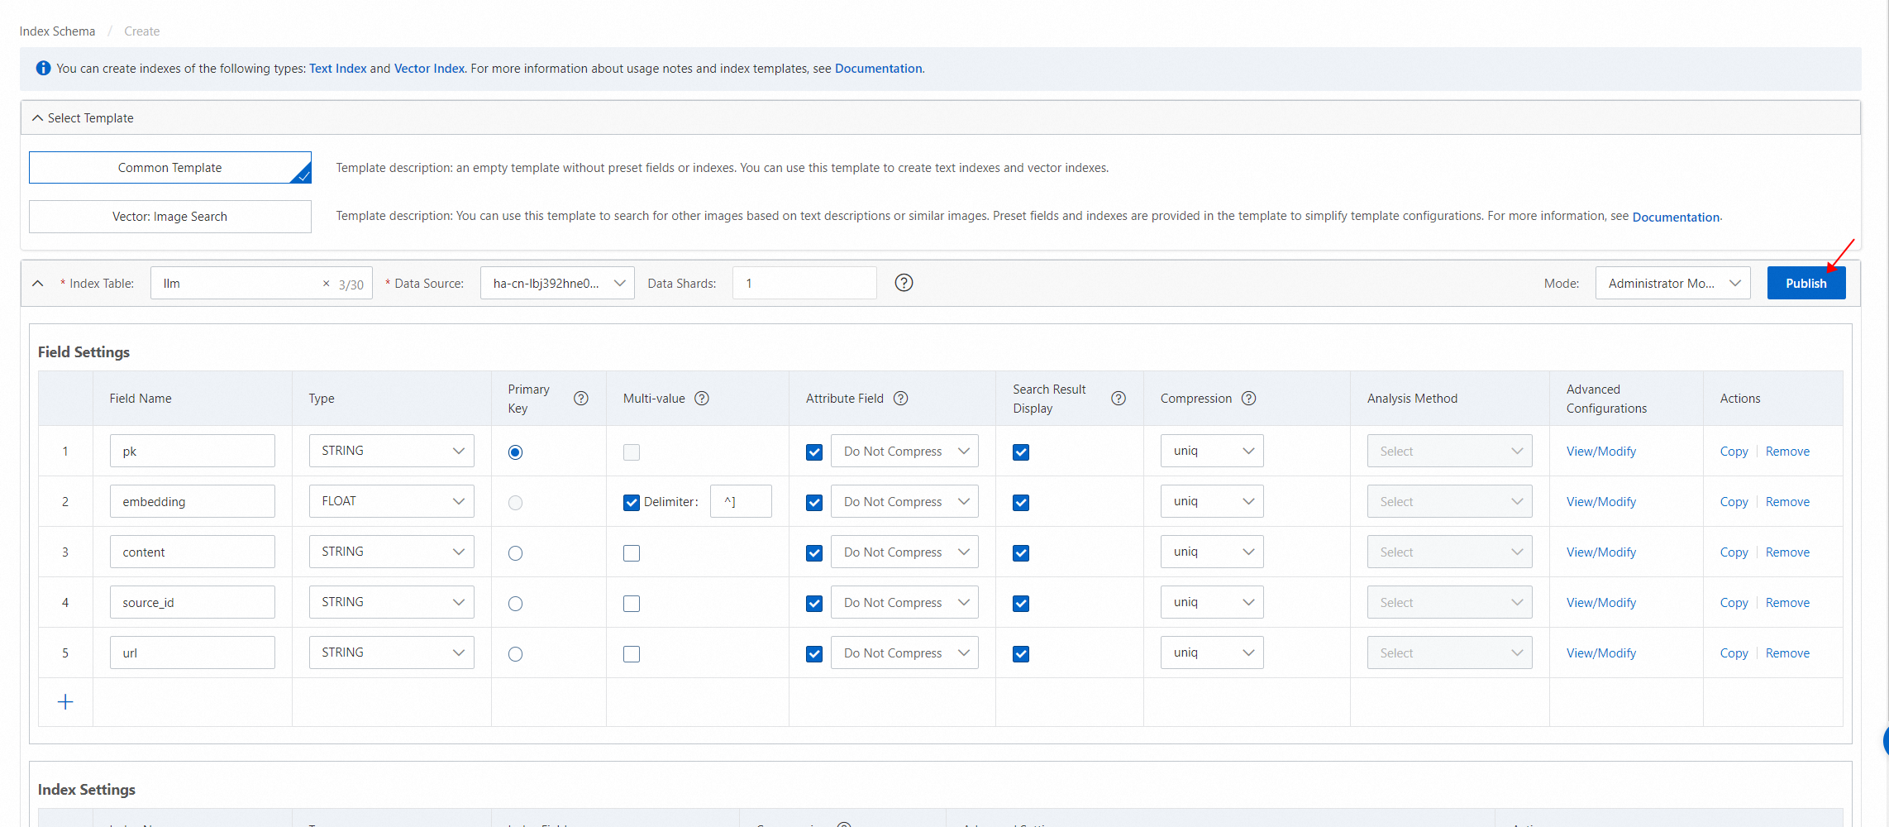1889x827 pixels.
Task: Open the Data Source dropdown
Action: point(557,283)
